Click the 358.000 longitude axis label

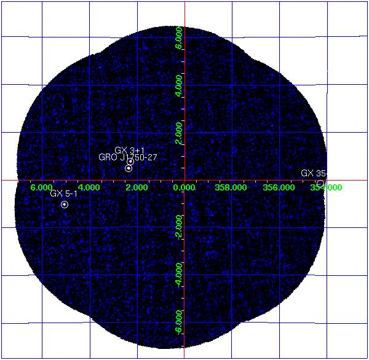pyautogui.click(x=231, y=187)
